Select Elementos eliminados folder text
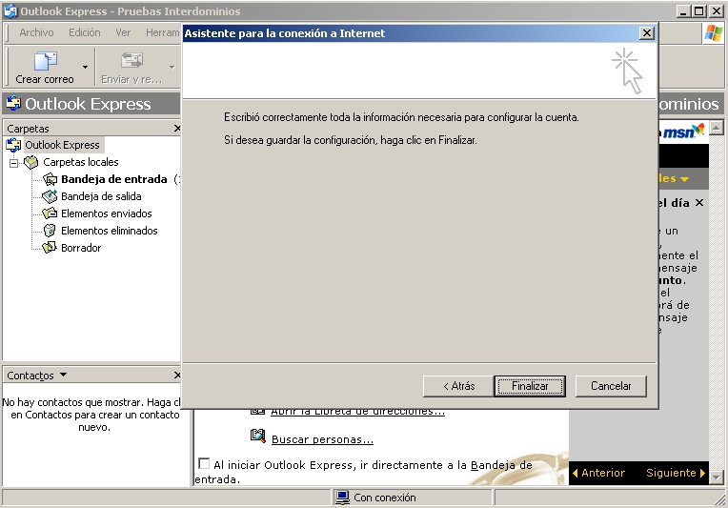 pos(110,231)
